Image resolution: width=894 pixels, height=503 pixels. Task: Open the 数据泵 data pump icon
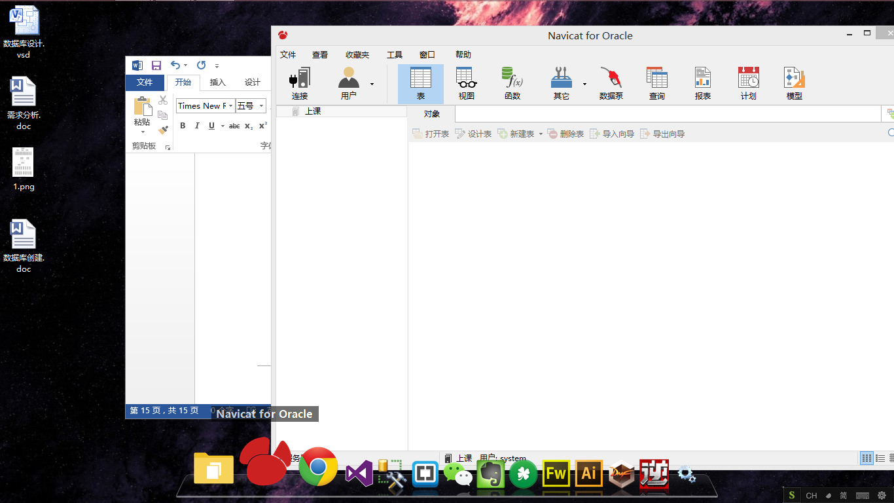click(611, 83)
